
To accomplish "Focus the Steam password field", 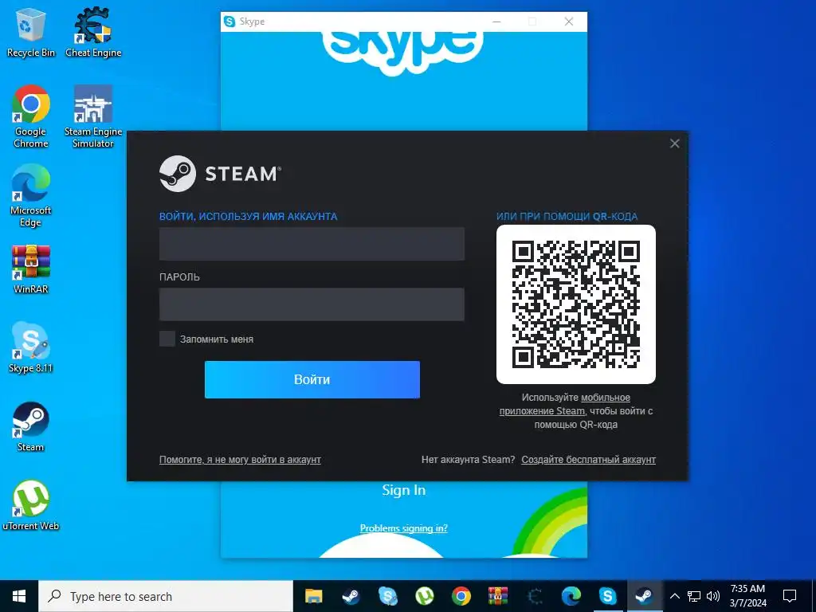I will 312,304.
